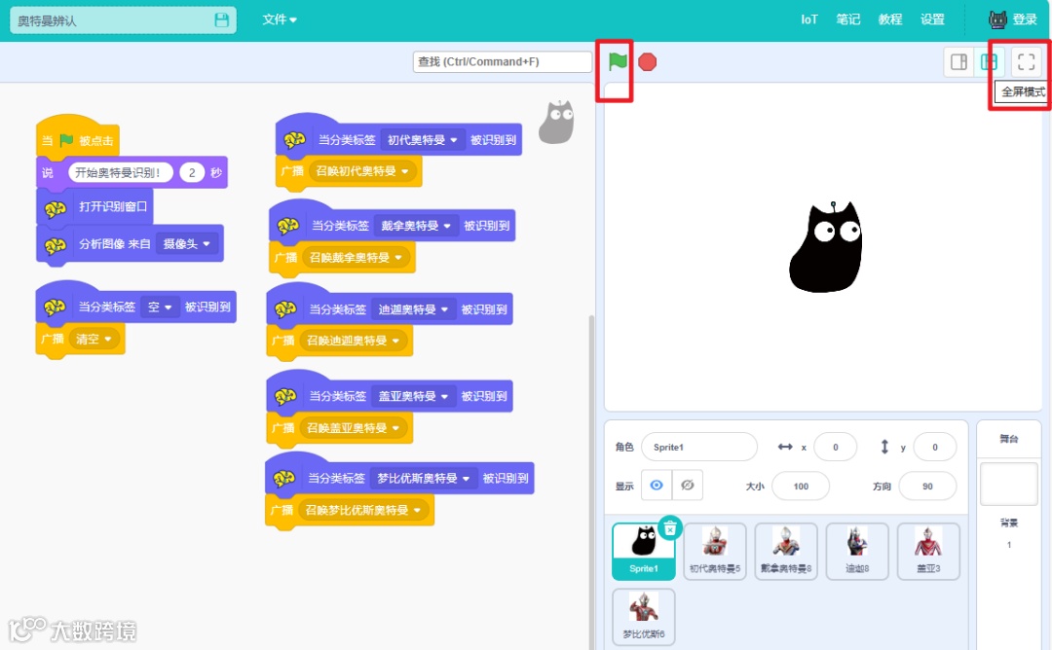
Task: Switch to small stage layout icon
Action: [x=958, y=62]
